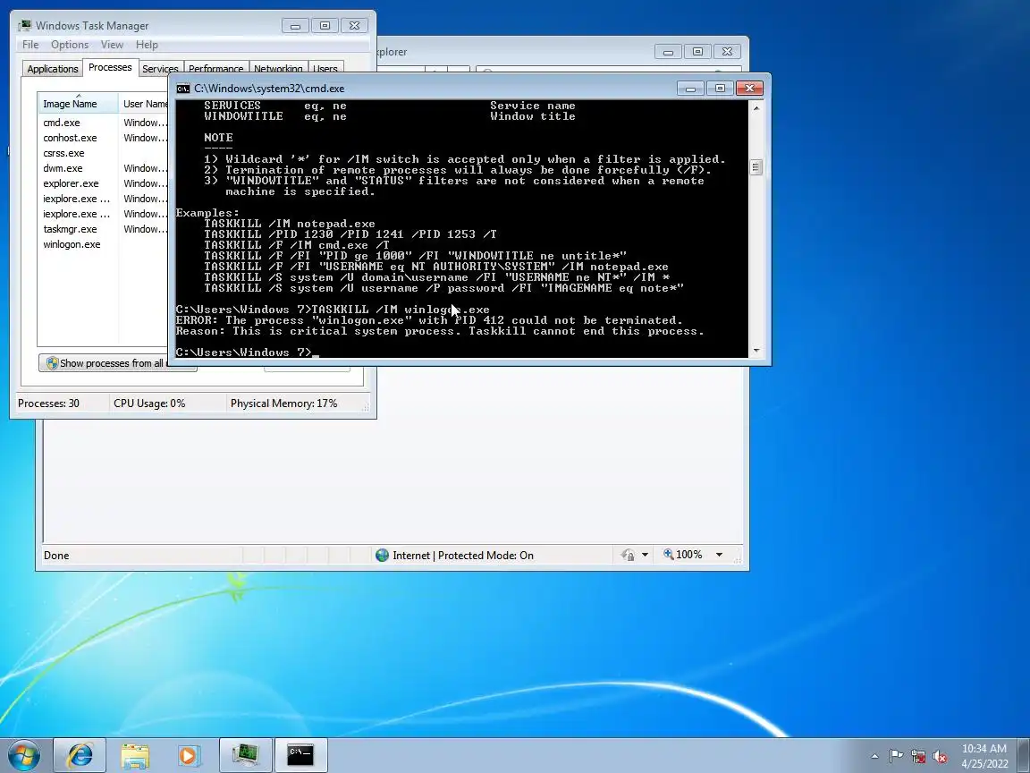1030x773 pixels.
Task: Switch to cmd.exe taskbar button
Action: (x=300, y=755)
